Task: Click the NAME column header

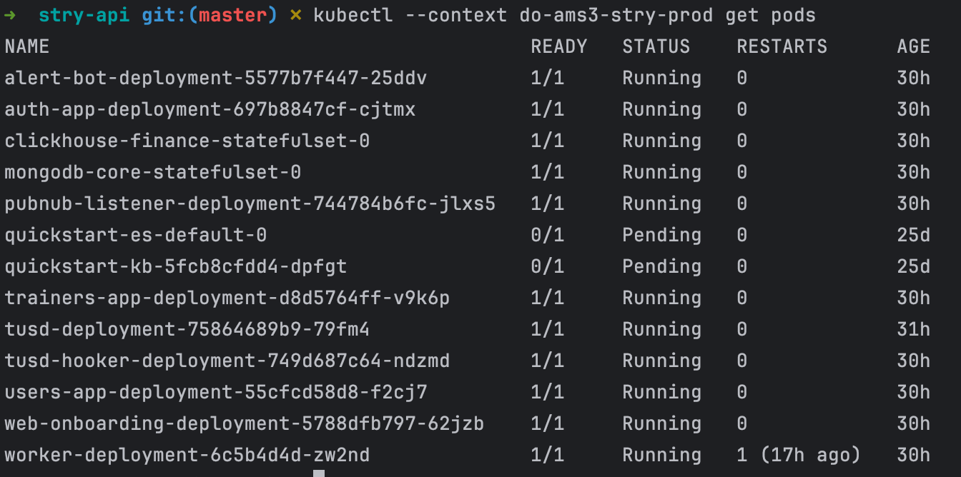Action: [27, 46]
